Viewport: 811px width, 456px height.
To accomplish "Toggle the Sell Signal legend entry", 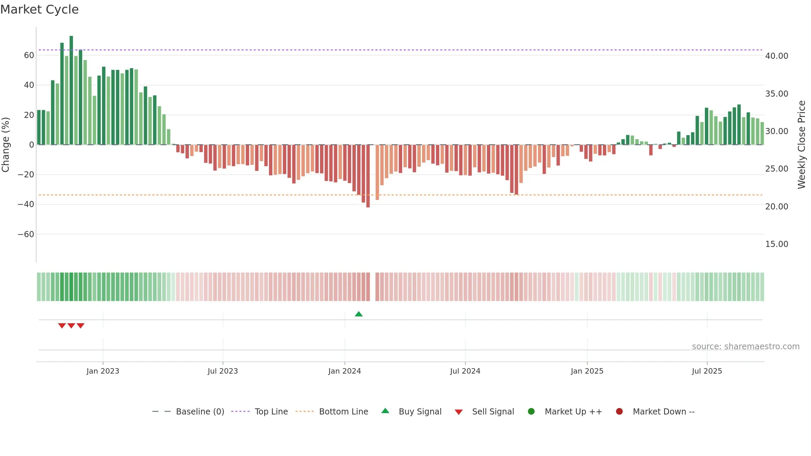I will pyautogui.click(x=484, y=411).
